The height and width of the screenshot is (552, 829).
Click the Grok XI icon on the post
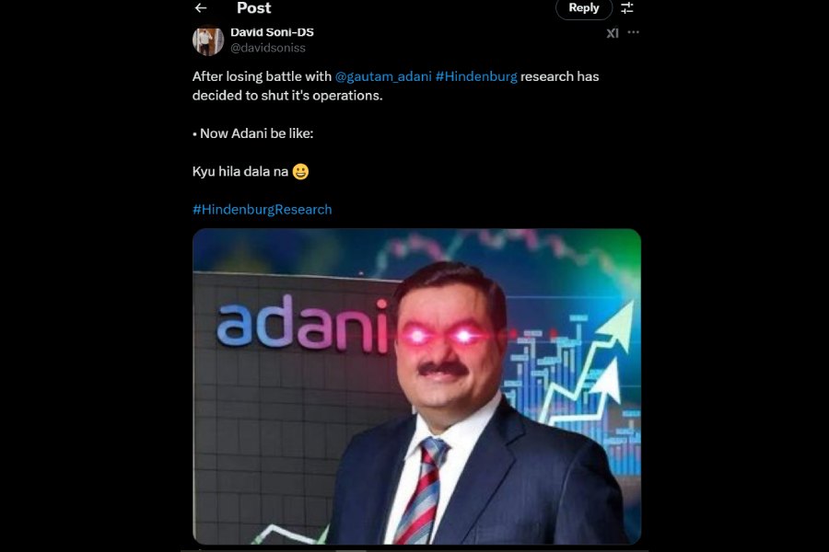click(613, 33)
